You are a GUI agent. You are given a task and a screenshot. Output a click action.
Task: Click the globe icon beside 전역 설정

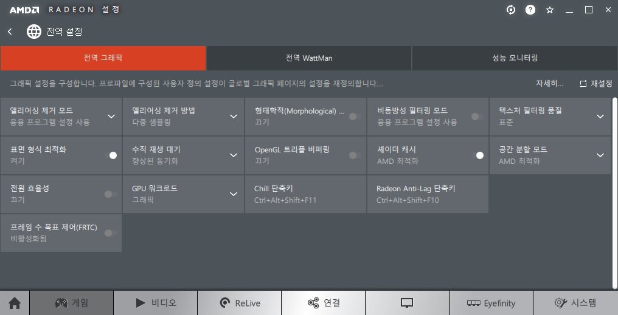tap(34, 32)
